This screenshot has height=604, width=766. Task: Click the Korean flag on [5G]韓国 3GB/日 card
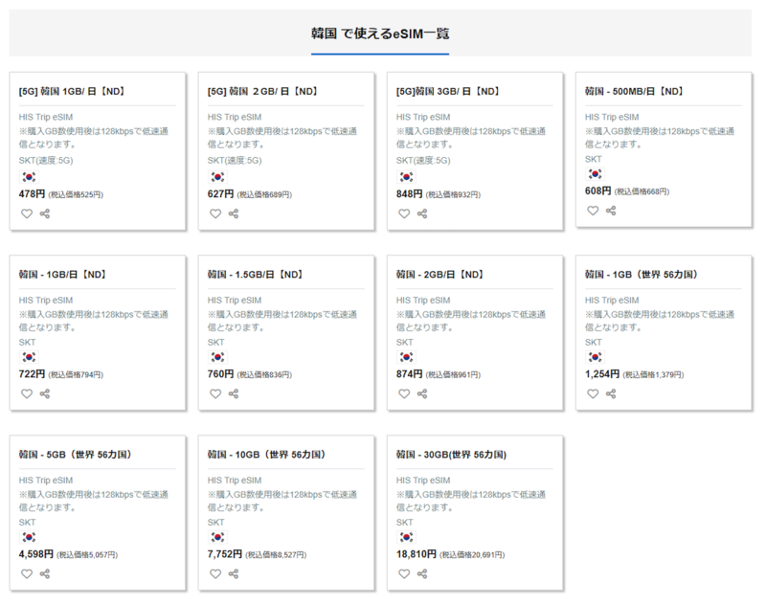(406, 177)
